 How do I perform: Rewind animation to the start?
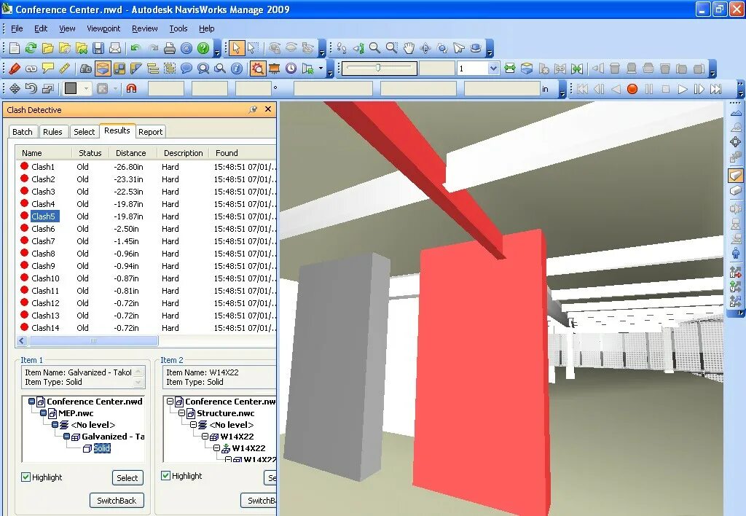point(582,89)
